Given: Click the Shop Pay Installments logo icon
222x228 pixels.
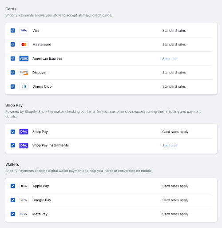Looking at the screenshot, I should pos(24,146).
